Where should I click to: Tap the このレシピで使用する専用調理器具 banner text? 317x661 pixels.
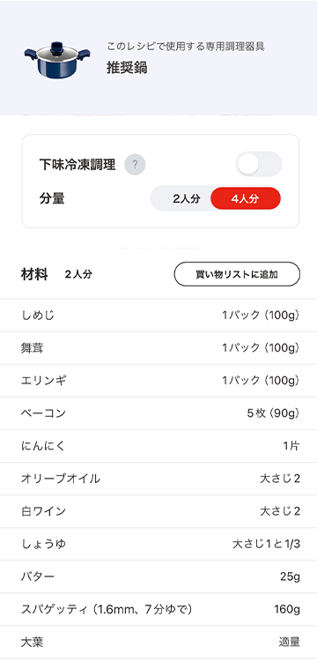point(186,47)
